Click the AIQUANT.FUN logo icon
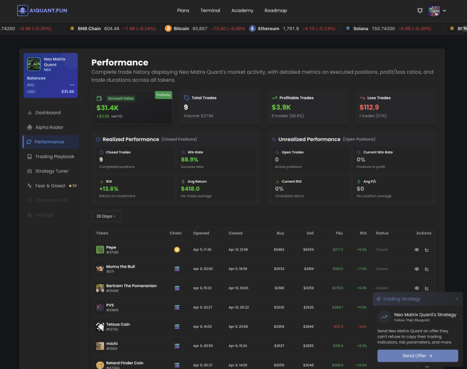The image size is (467, 369). pos(22,10)
